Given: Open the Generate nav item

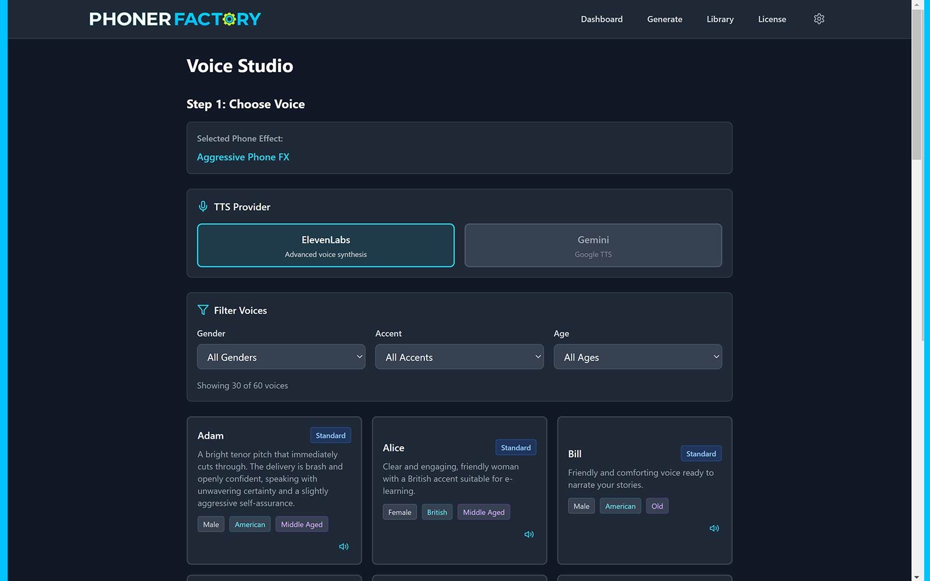Looking at the screenshot, I should (664, 19).
